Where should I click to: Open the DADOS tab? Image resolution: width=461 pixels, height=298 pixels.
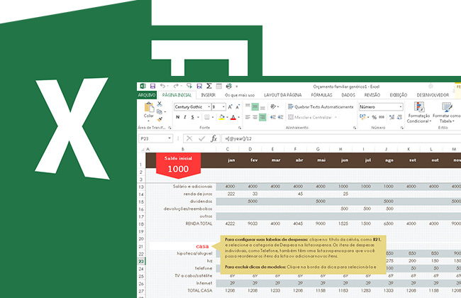click(348, 95)
